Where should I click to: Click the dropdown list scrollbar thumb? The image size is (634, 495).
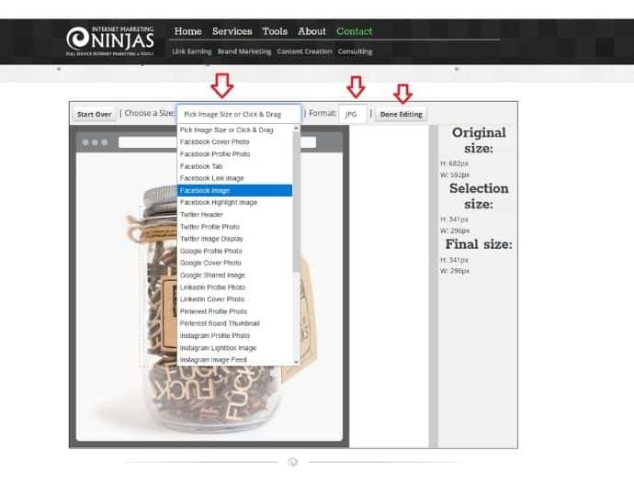tap(297, 202)
